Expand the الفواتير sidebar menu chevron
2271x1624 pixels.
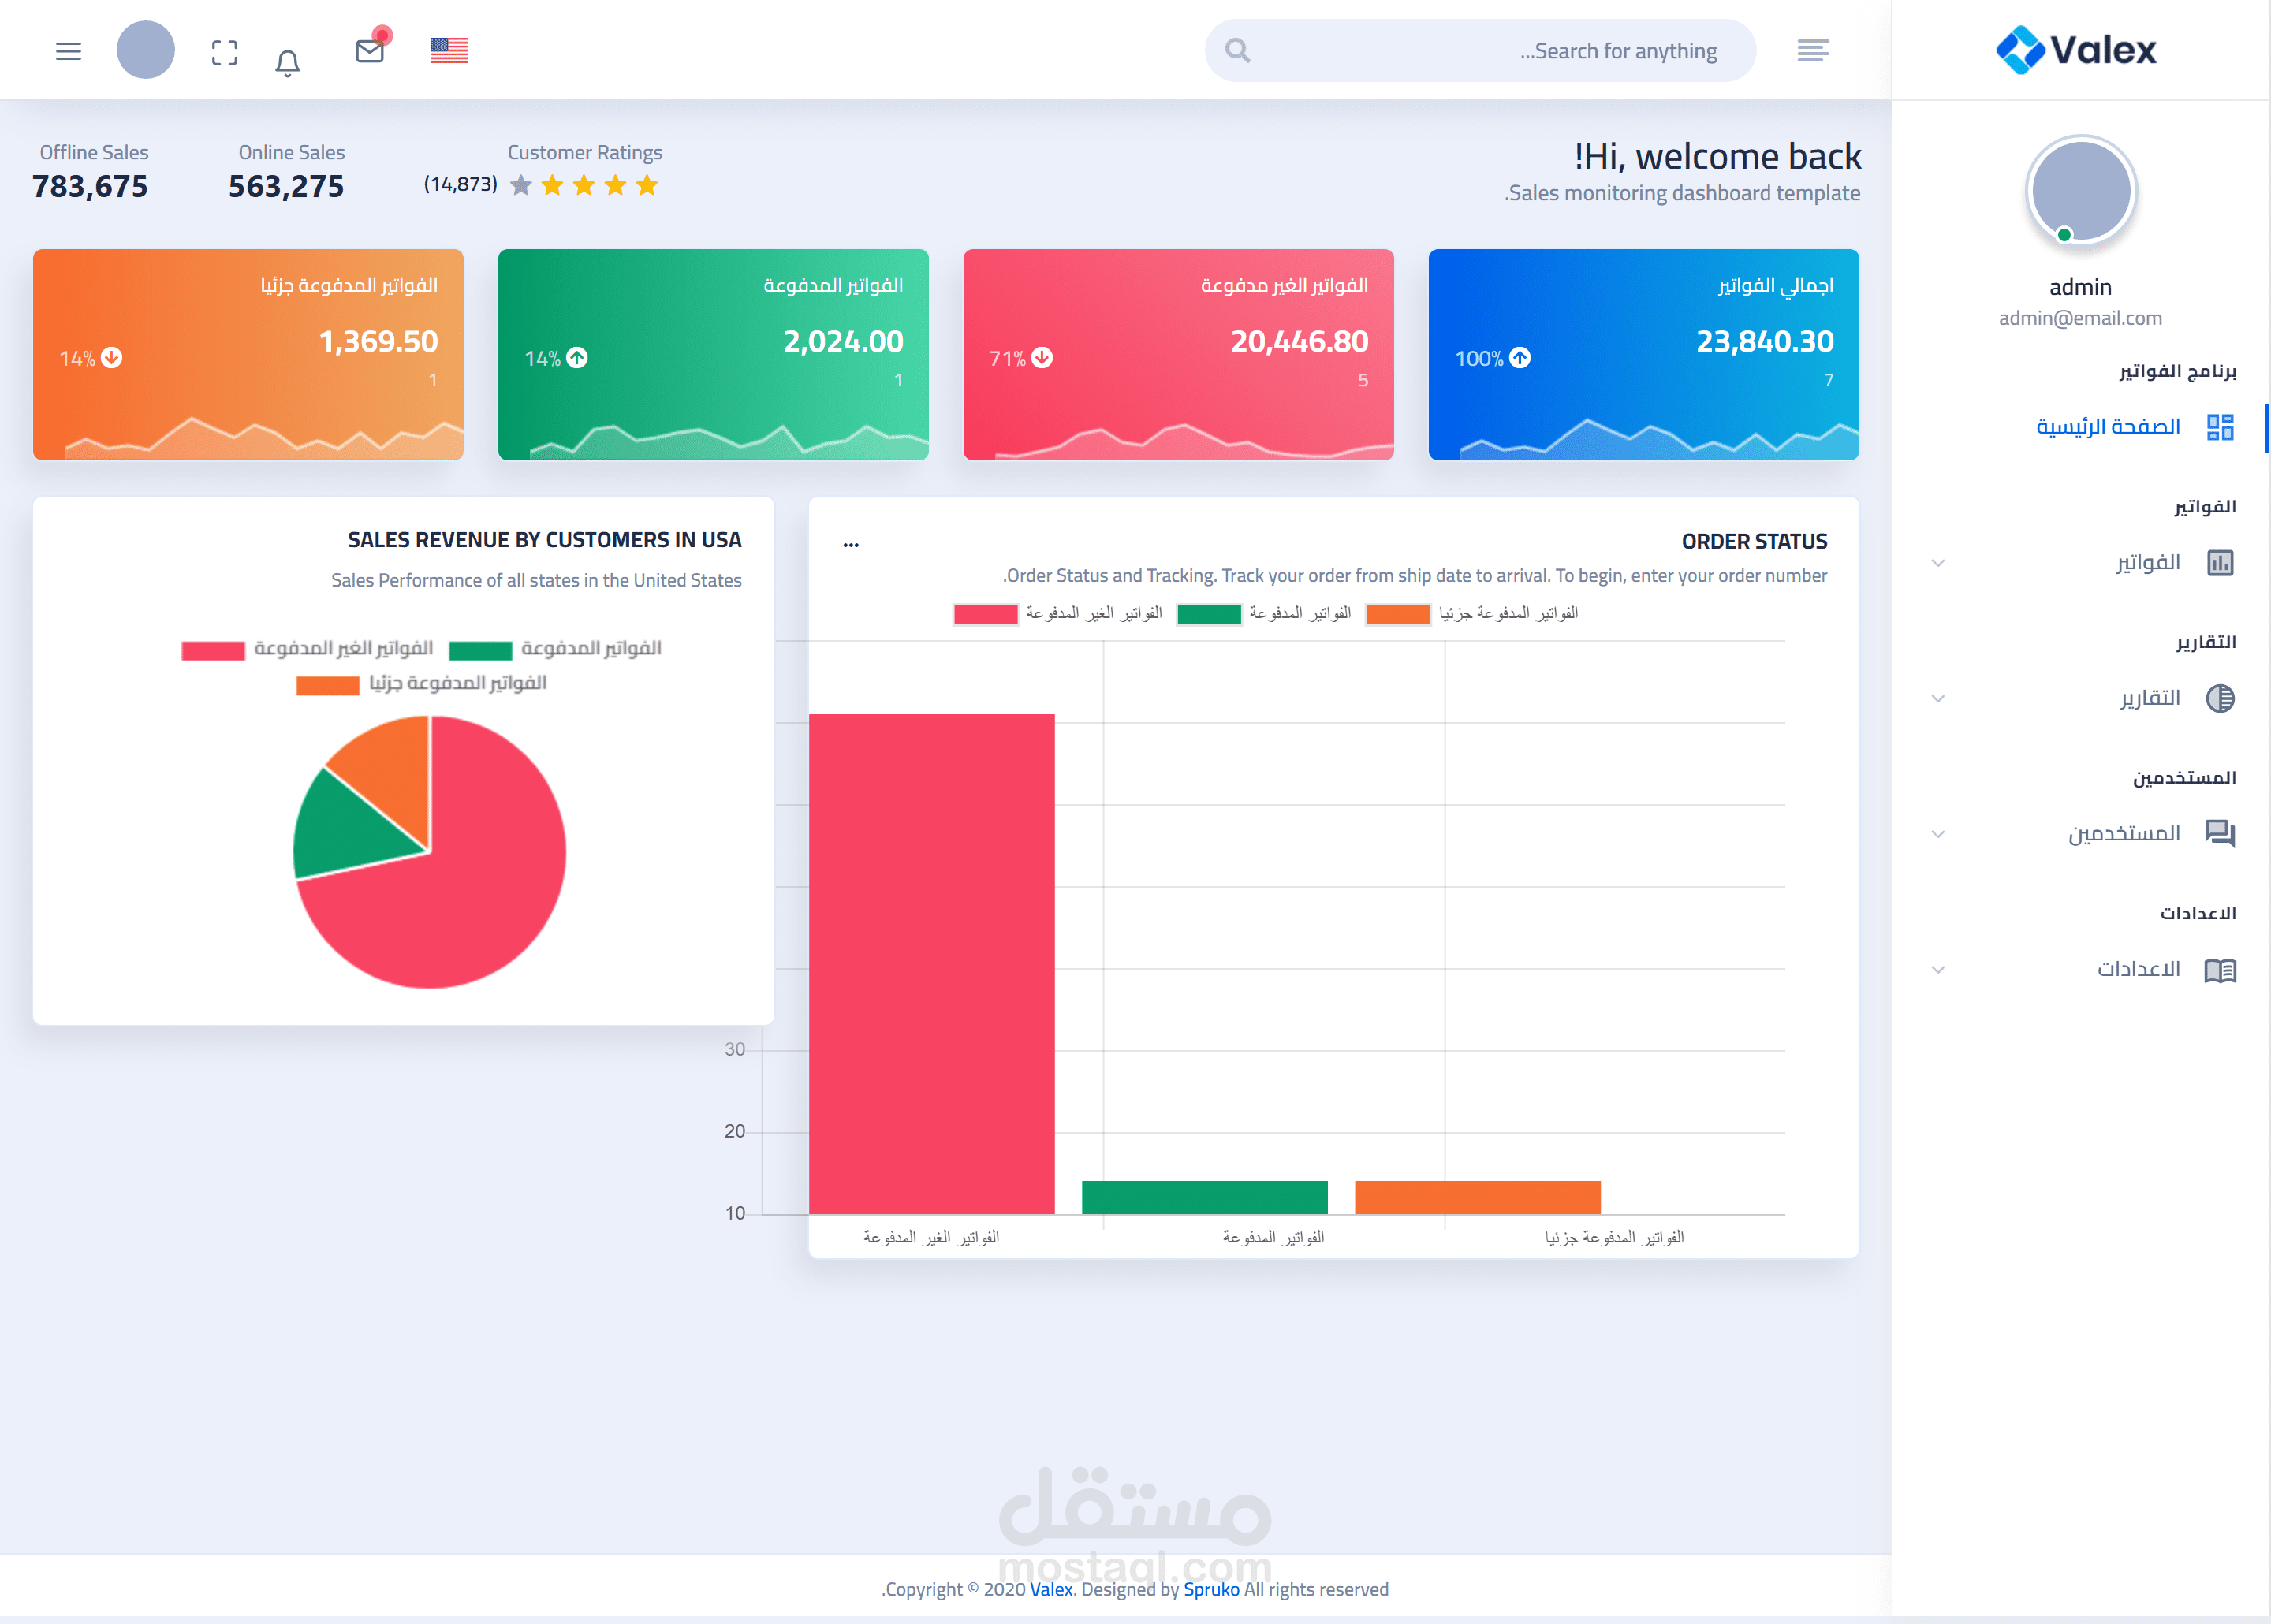(1938, 563)
